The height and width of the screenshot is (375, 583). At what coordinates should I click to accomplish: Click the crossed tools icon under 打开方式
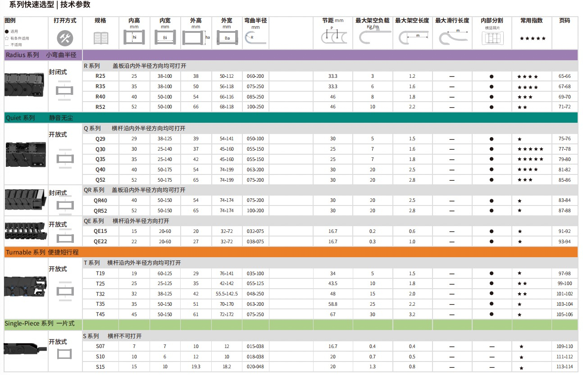[x=65, y=38]
